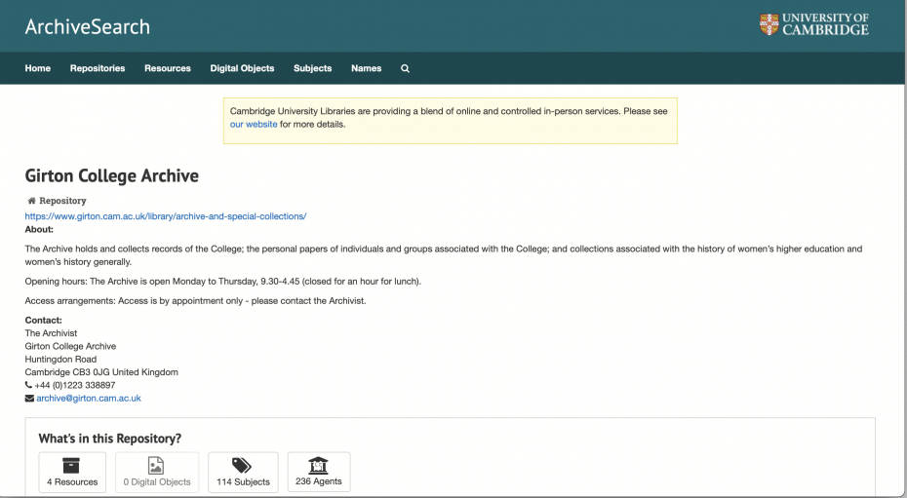Select Digital Objects in the navigation bar
Viewport: 907px width, 498px height.
242,68
